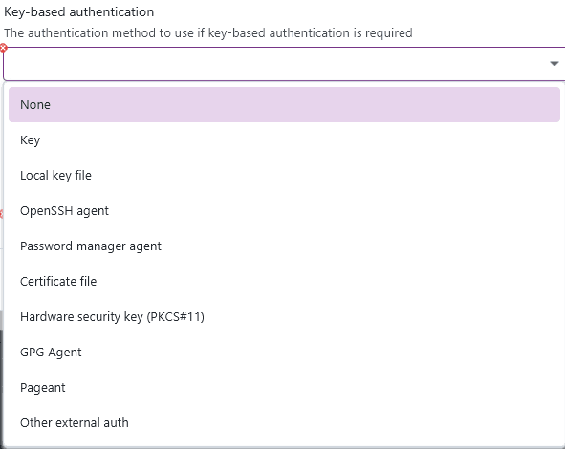This screenshot has width=565, height=449.
Task: Click the Key-based authentication heading label
Action: point(79,11)
